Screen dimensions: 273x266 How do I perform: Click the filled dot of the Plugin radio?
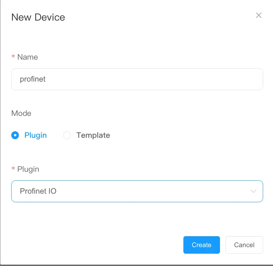pyautogui.click(x=15, y=135)
